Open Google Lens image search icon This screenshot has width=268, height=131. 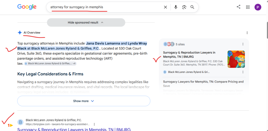tap(184, 7)
